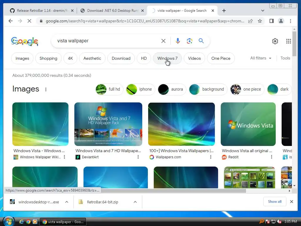The width and height of the screenshot is (301, 226).
Task: Start voice search with the microphone
Action: 178,41
